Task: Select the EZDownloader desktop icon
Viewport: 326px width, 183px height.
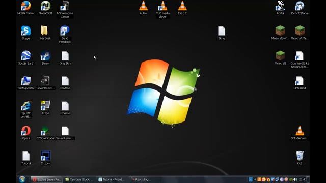Action: click(45, 133)
